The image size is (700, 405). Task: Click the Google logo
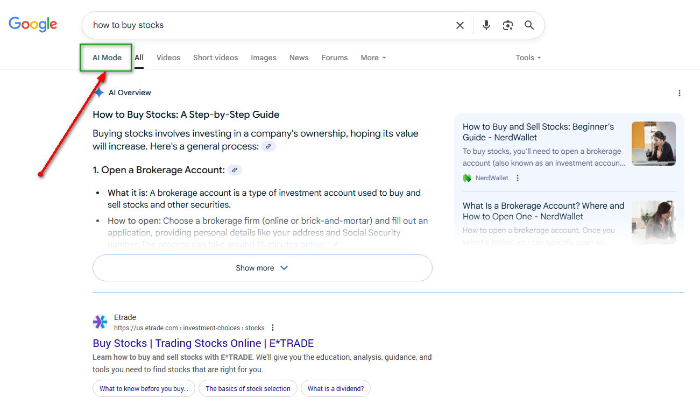(x=33, y=24)
